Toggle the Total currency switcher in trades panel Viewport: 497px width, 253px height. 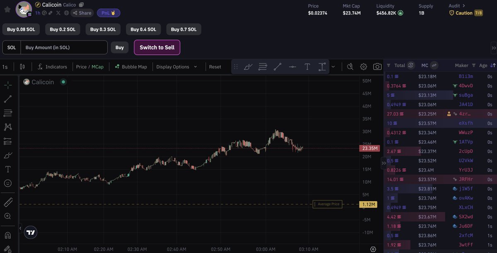(410, 65)
